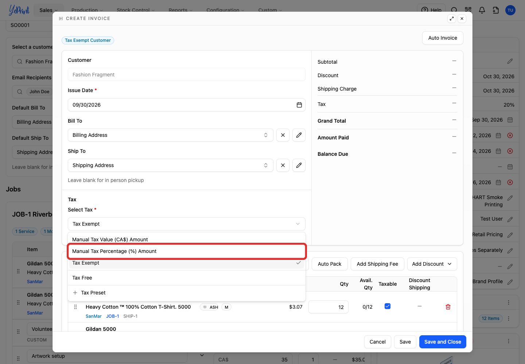Edit the Ship To address pencil icon

coord(299,165)
